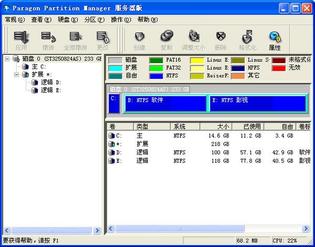Select the E: NTFS 影视 partition block
The width and height of the screenshot is (315, 247).
point(257,103)
